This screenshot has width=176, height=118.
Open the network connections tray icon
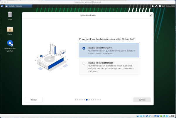click(x=156, y=6)
